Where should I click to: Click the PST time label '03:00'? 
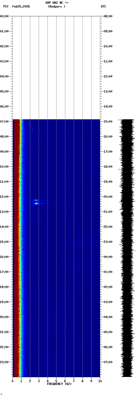(x=4, y=61)
